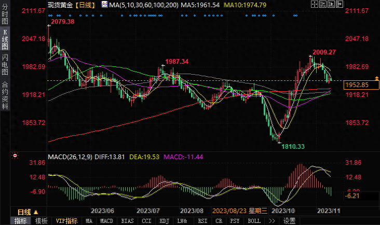Expand more indicators with the >> button
Image resolution: width=380 pixels, height=225 pixels.
[272, 221]
